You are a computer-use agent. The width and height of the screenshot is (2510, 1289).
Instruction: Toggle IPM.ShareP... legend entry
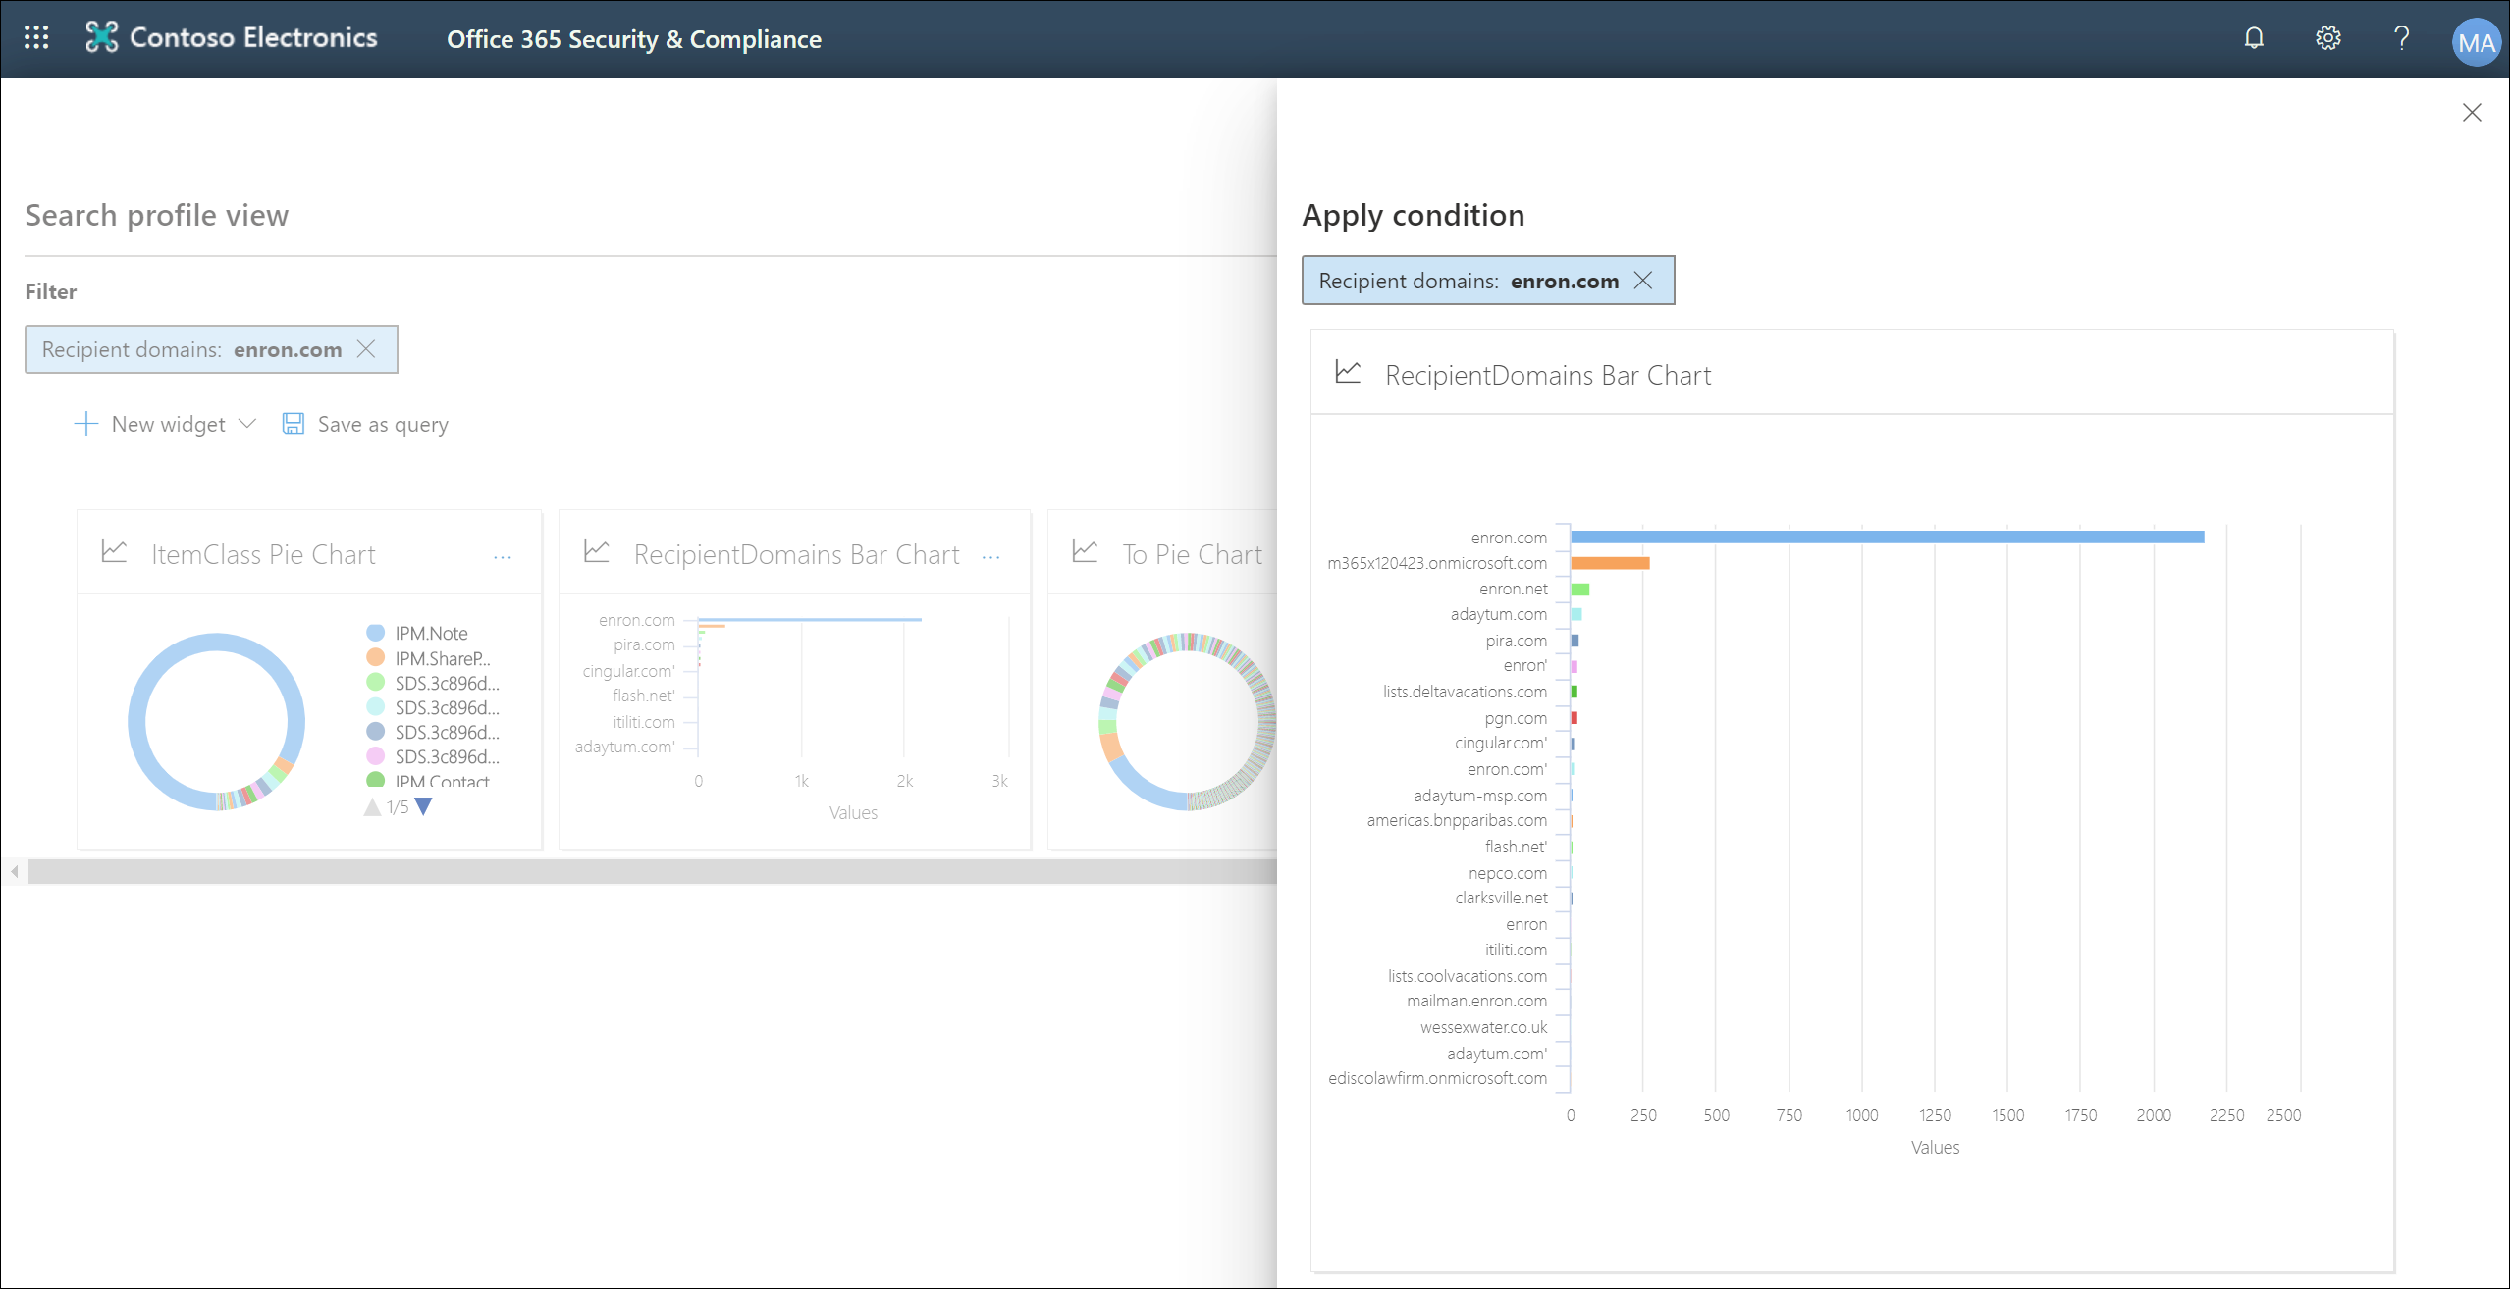[x=428, y=658]
